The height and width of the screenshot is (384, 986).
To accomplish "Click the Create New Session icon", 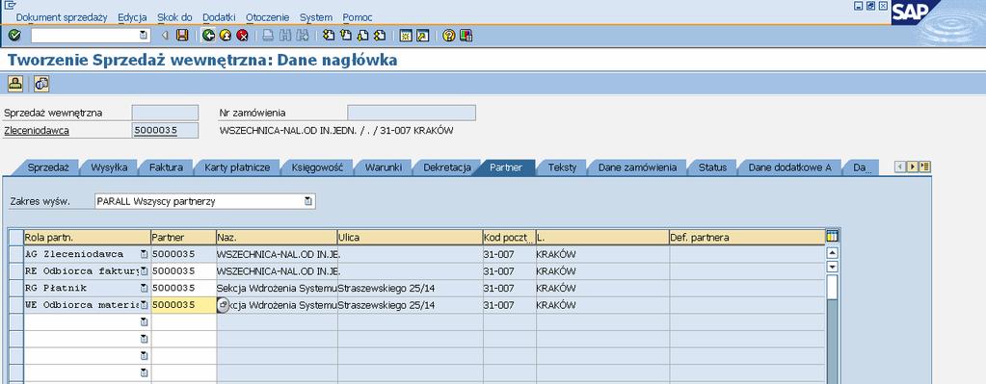I will click(406, 36).
